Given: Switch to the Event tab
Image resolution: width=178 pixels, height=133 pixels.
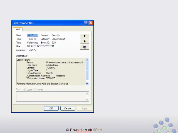Looking at the screenshot, I should [x=17, y=29].
